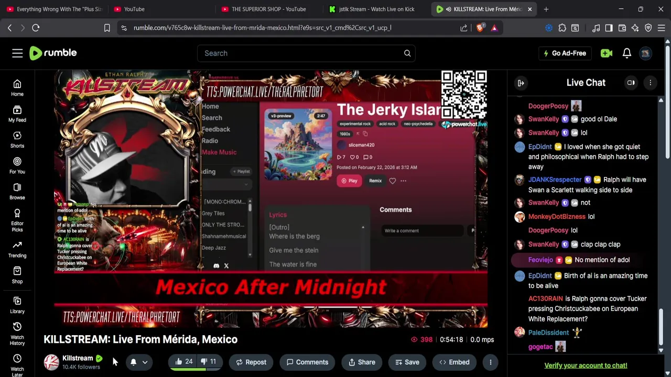Click the Killstream channel avatar

tap(51, 362)
